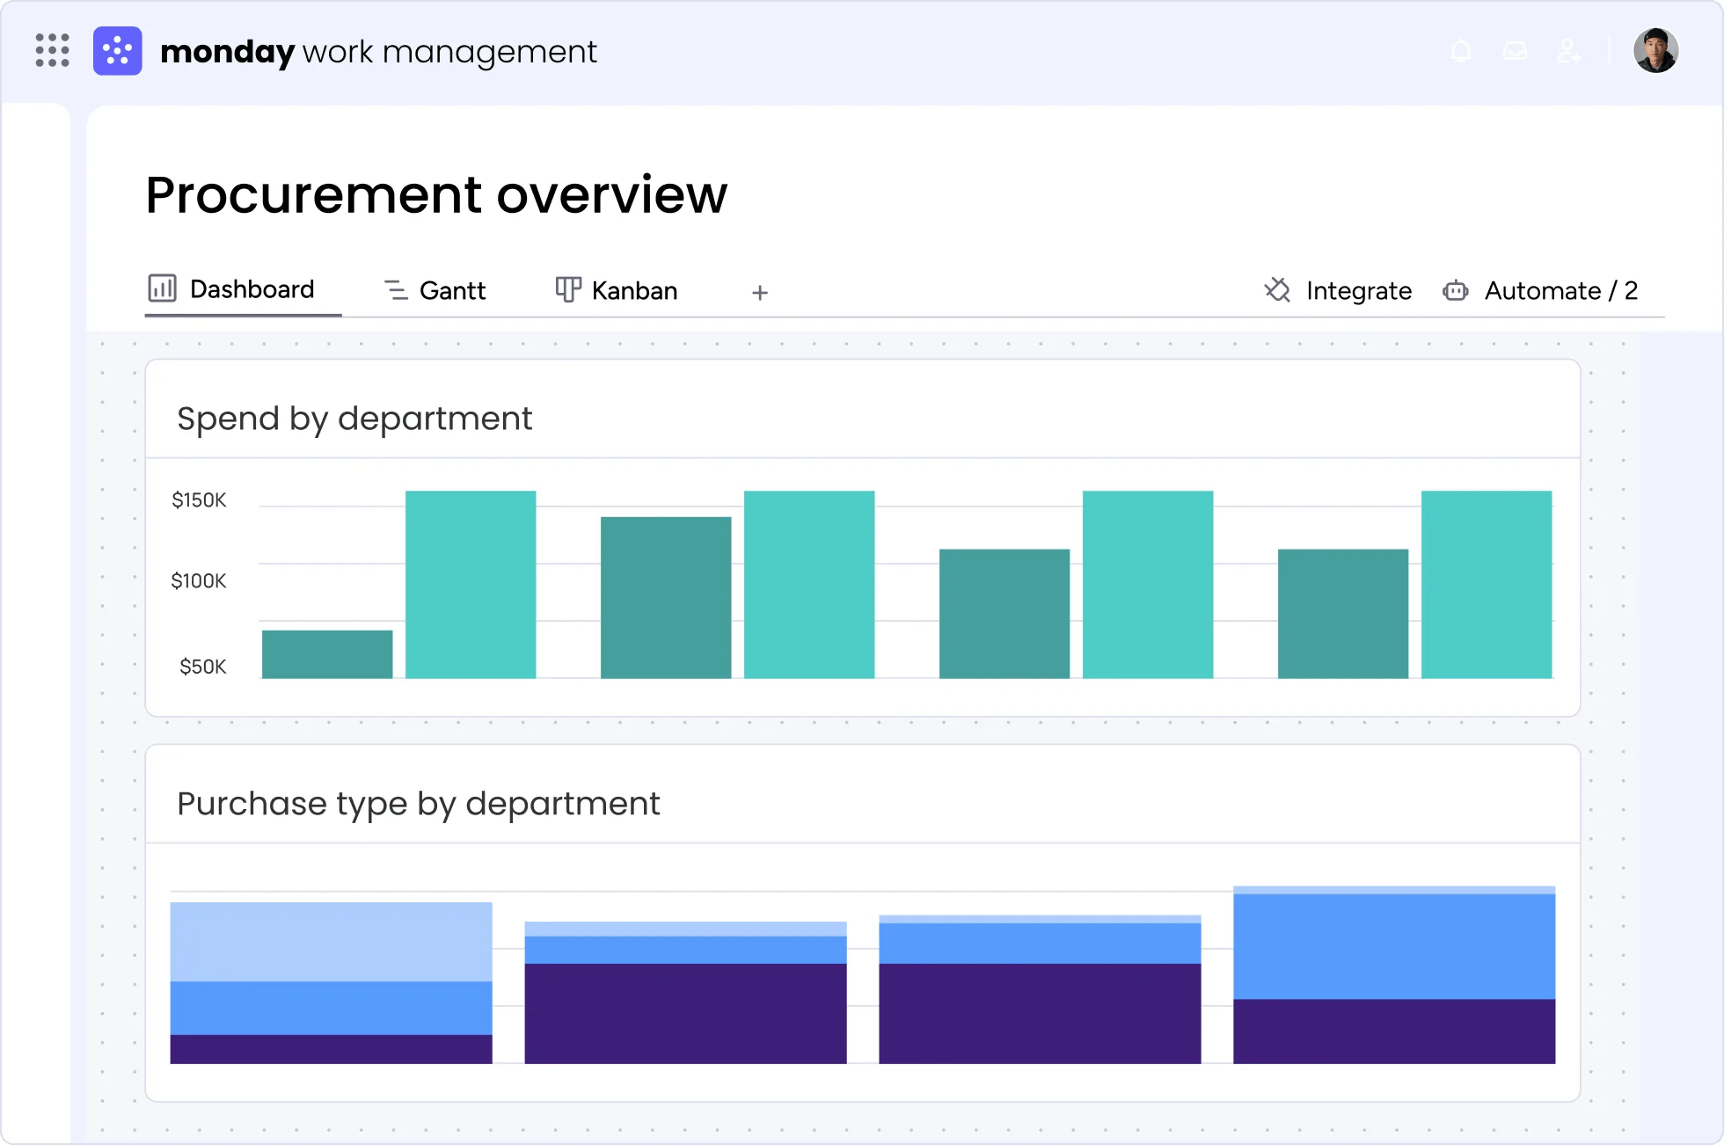Click the tallest light-blue stacked bar segment
This screenshot has height=1145, width=1724.
click(x=331, y=941)
